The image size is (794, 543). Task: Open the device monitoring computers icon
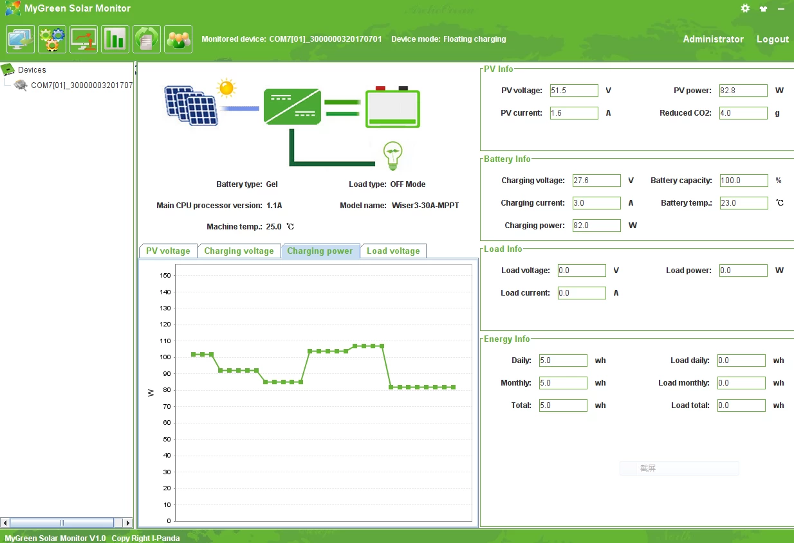tap(21, 39)
